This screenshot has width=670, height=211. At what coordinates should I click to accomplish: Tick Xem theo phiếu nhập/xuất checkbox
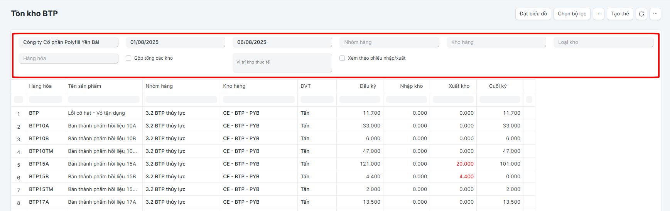tap(342, 58)
